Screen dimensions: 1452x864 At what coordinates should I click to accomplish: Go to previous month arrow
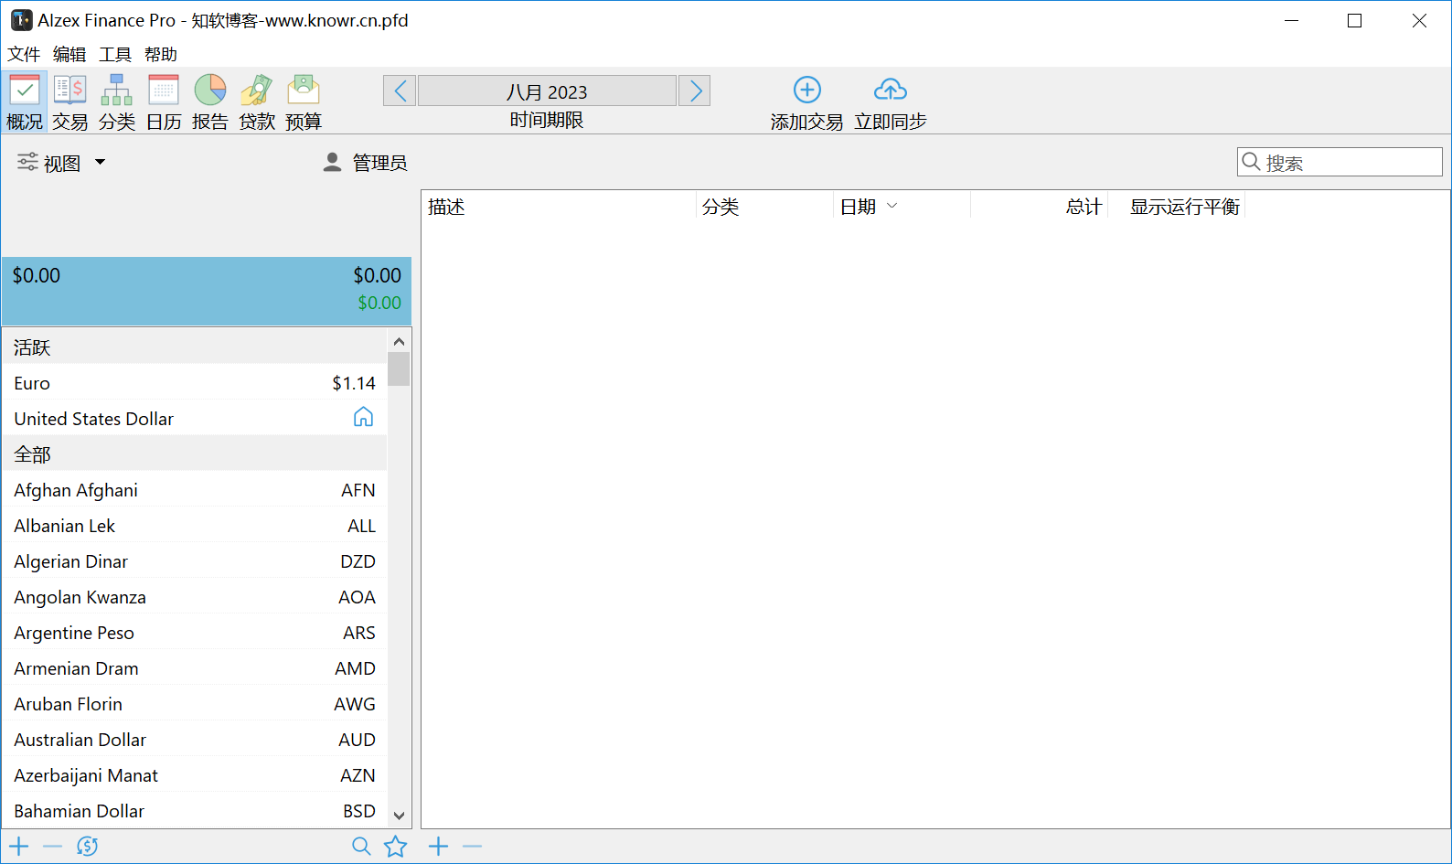click(400, 91)
